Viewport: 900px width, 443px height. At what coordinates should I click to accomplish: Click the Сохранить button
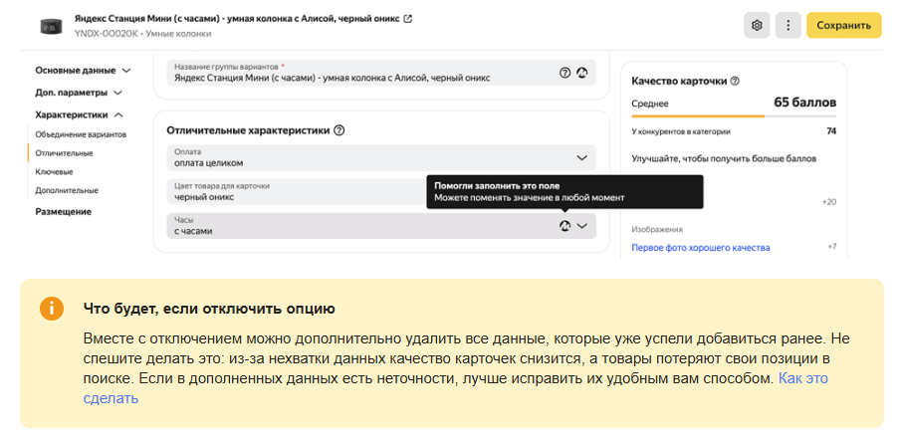(844, 25)
